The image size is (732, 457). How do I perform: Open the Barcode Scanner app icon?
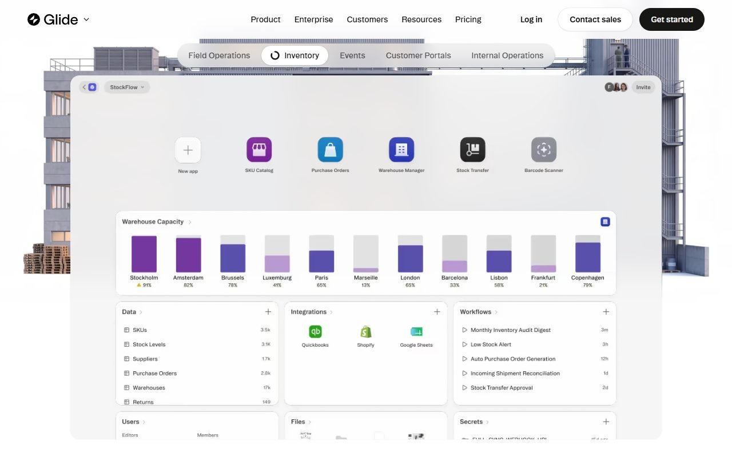(x=544, y=150)
